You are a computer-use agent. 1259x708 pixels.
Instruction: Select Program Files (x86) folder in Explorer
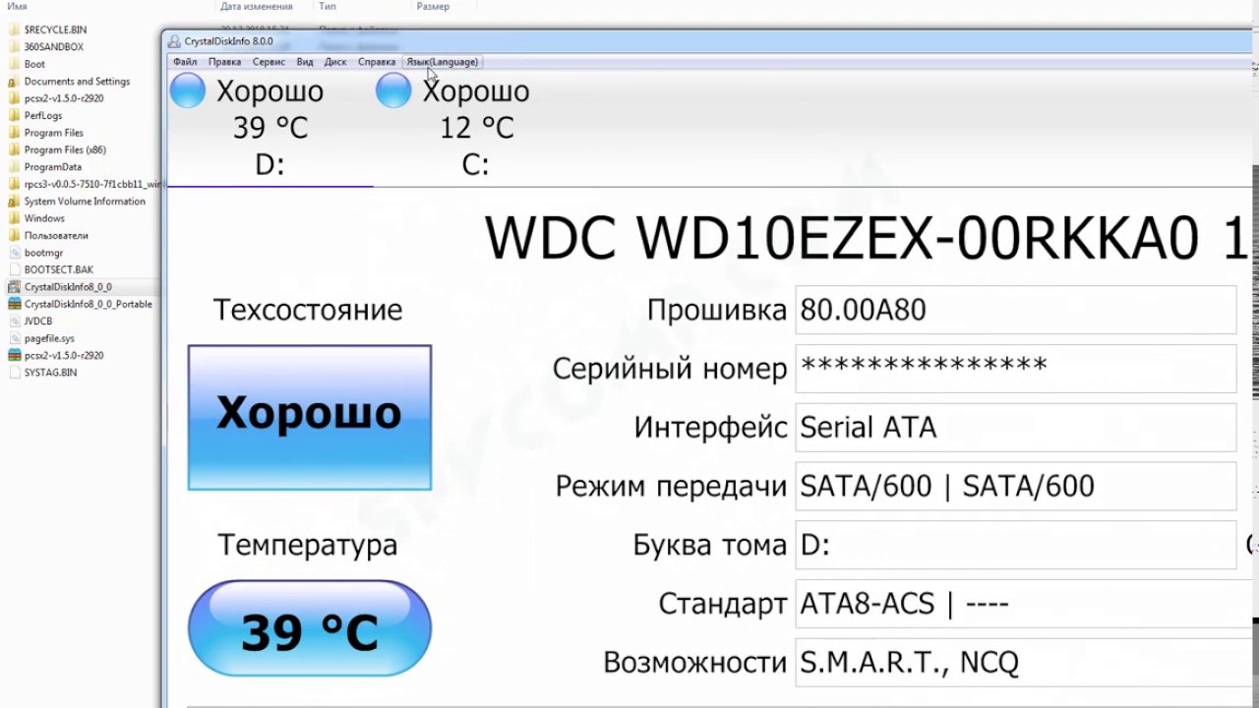coord(65,150)
